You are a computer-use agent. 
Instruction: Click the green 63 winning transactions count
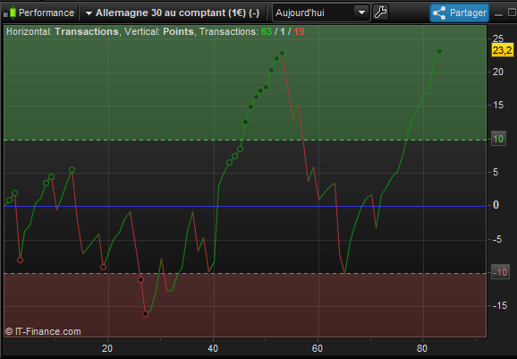coord(267,31)
